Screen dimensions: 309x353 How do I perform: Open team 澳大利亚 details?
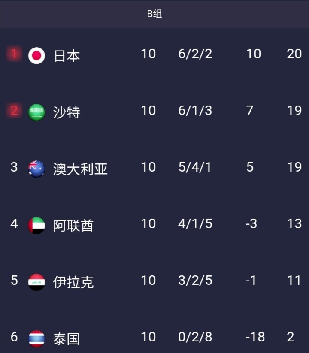point(80,169)
